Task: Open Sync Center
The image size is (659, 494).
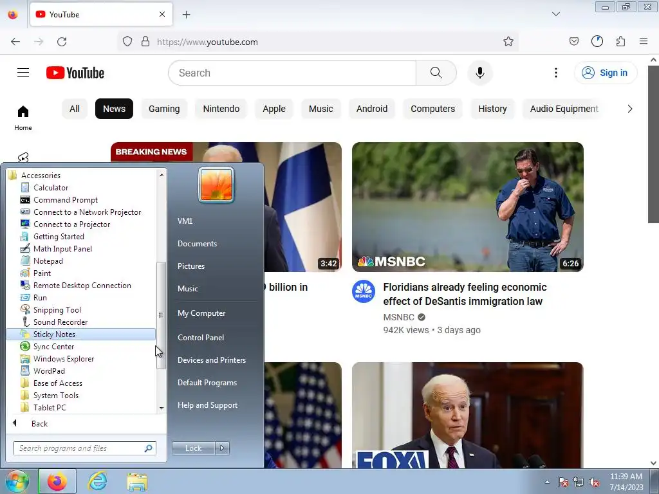Action: coord(53,347)
